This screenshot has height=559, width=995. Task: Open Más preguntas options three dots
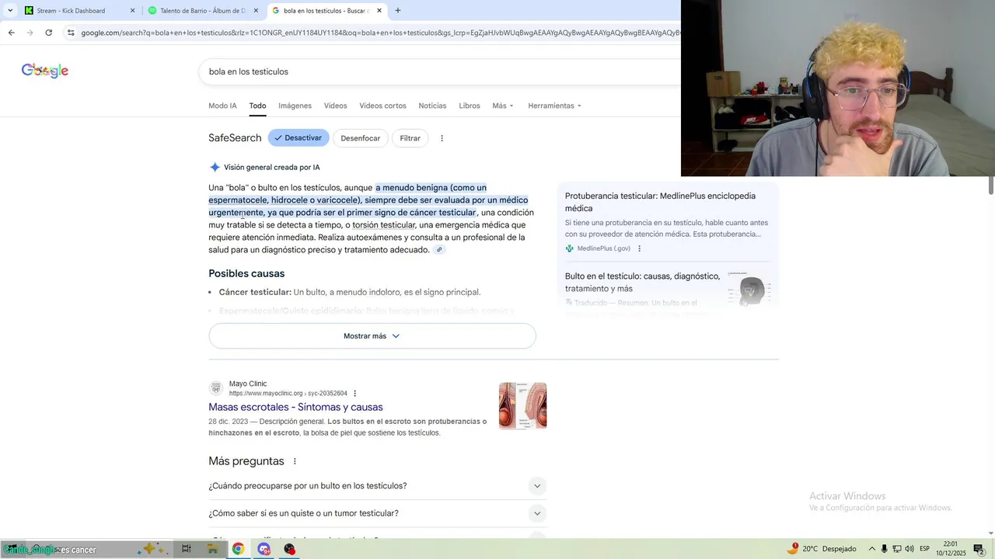[295, 461]
